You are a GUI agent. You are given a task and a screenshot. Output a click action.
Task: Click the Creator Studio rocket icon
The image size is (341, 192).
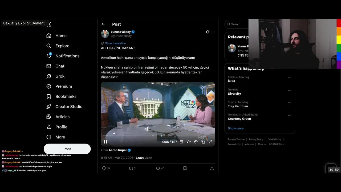point(49,107)
